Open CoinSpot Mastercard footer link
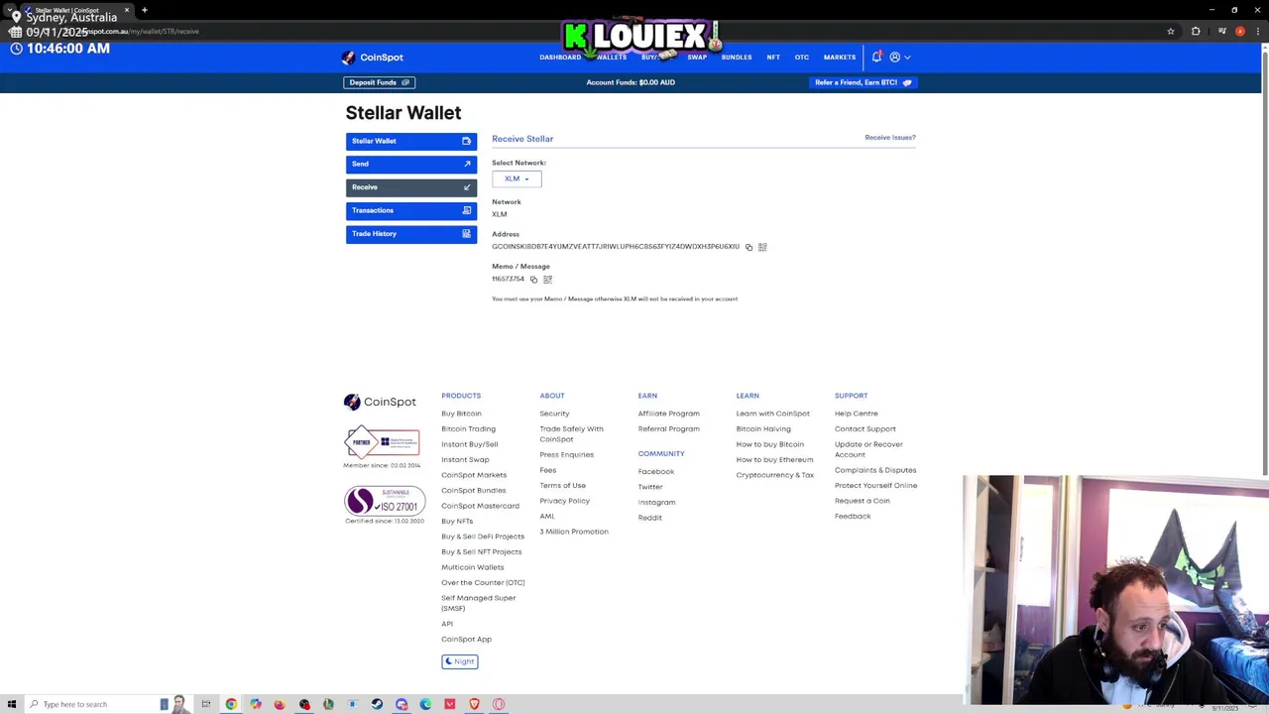This screenshot has width=1269, height=714. point(480,506)
